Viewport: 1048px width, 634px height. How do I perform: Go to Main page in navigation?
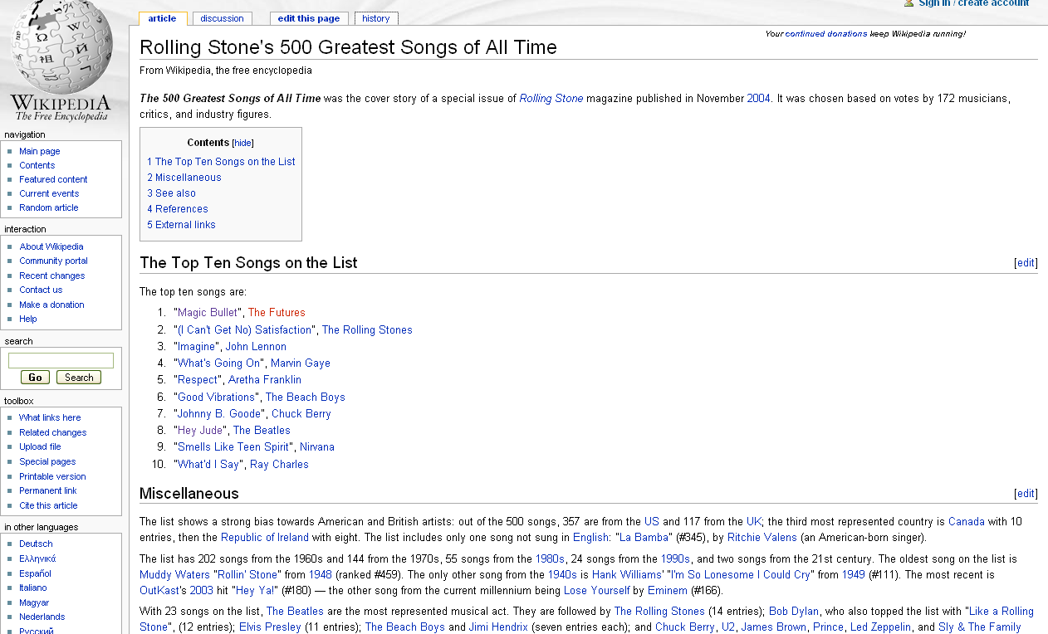point(40,151)
